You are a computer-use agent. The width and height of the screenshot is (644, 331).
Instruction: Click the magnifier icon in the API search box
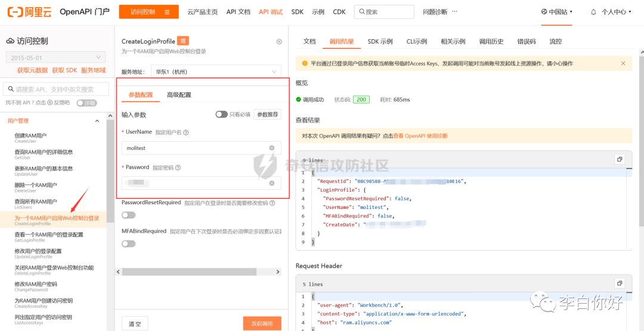[10, 89]
